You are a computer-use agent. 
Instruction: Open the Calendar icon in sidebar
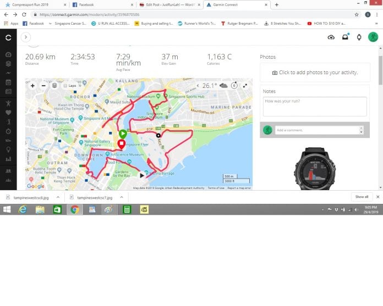tap(8, 82)
